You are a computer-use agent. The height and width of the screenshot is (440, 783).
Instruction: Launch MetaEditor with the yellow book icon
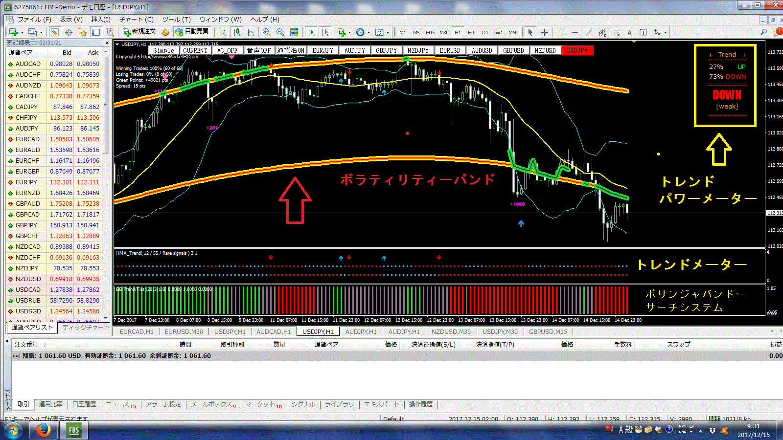click(165, 32)
